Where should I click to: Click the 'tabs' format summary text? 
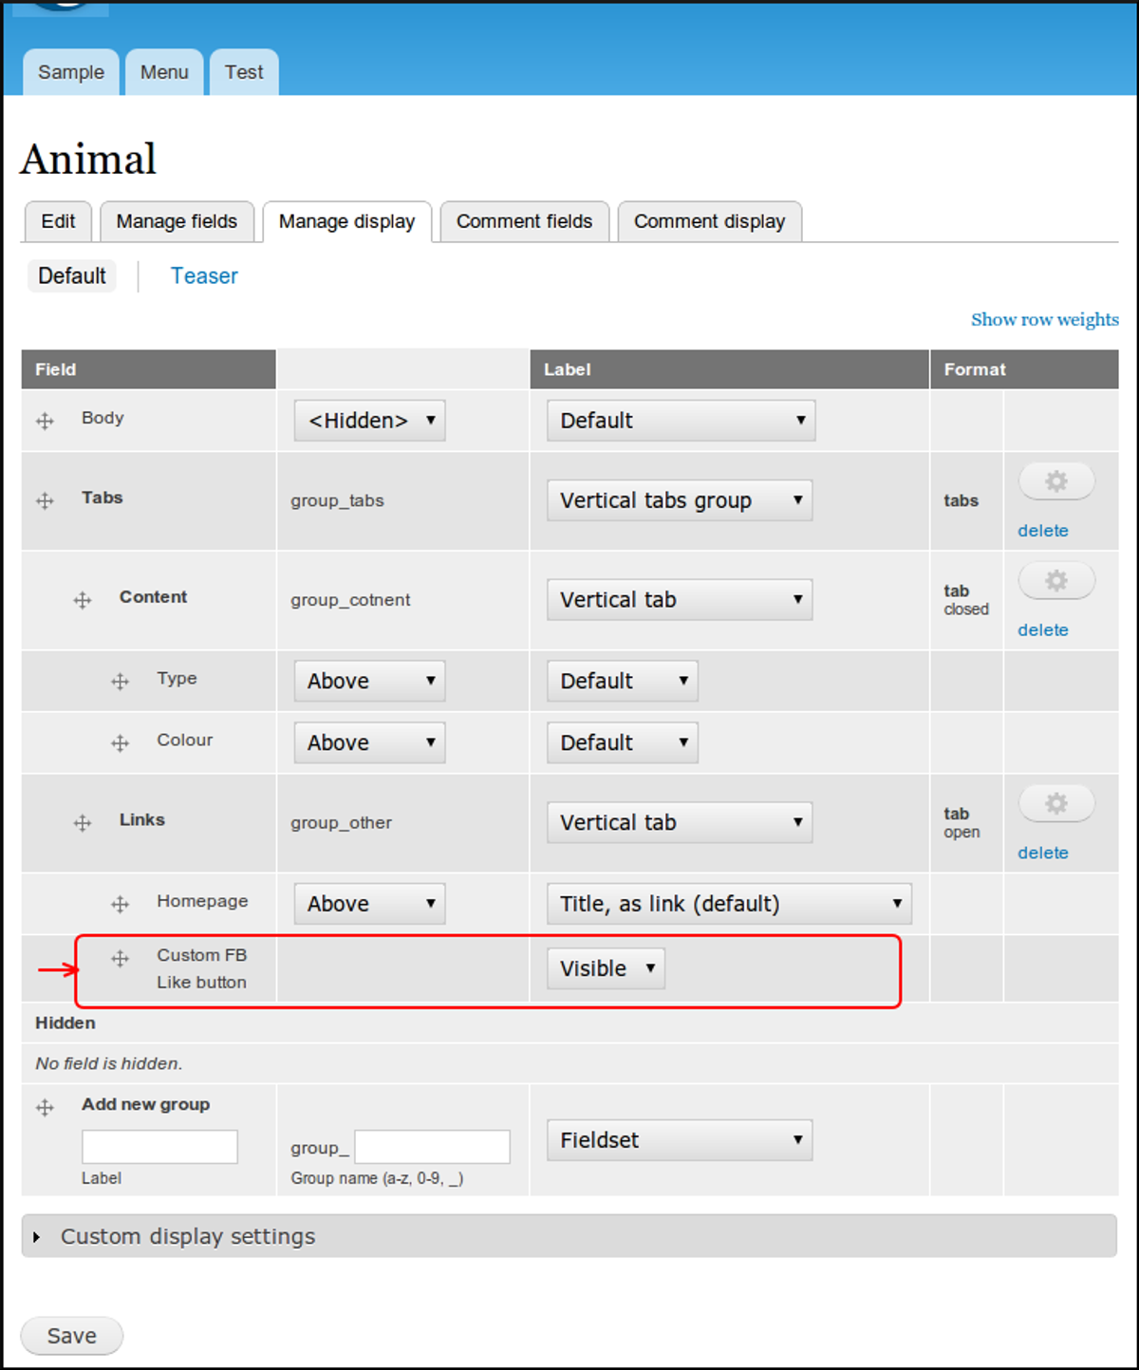[x=961, y=501]
